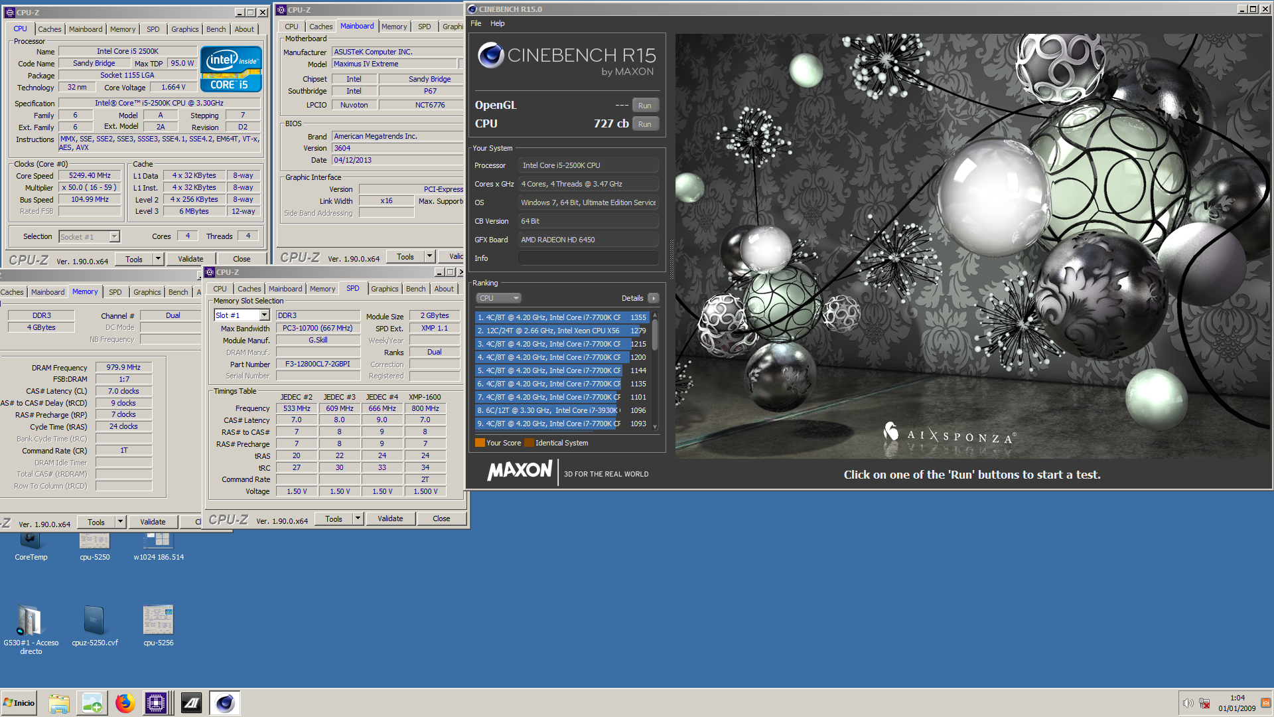The height and width of the screenshot is (717, 1274).
Task: Click the Cinebench window title icon
Action: tap(472, 9)
